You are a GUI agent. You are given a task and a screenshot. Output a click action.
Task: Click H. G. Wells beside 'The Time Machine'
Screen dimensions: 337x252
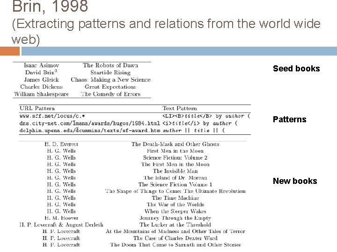point(61,198)
